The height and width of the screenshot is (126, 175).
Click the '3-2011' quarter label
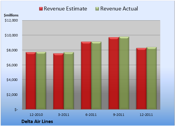64,115
